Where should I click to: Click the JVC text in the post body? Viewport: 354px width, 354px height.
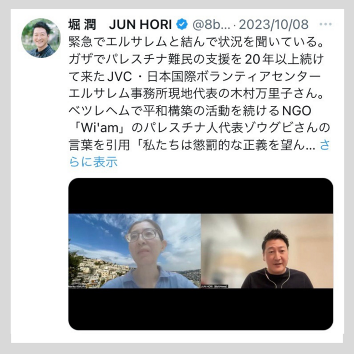119,77
